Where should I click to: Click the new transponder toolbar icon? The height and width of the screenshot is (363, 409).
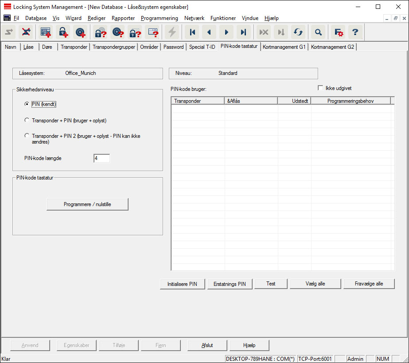(80, 32)
